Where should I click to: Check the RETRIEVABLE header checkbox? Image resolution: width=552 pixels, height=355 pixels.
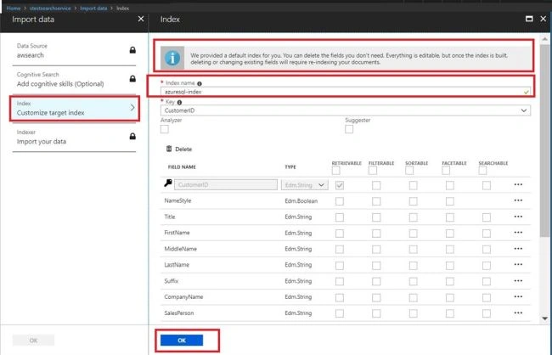pos(335,171)
